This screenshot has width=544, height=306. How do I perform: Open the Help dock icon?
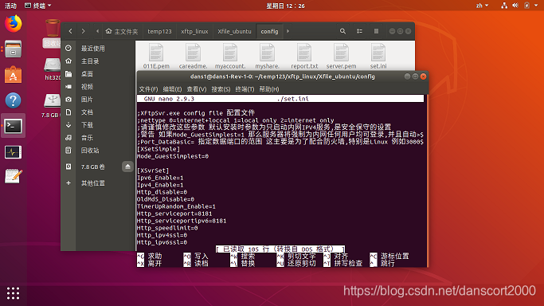14,100
